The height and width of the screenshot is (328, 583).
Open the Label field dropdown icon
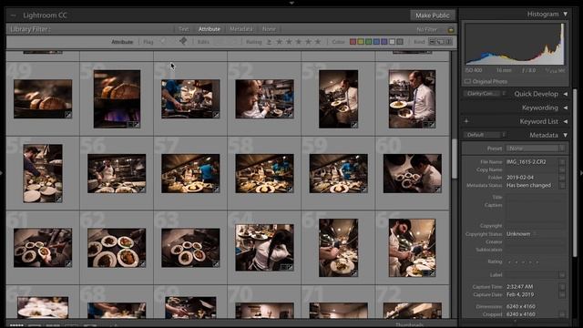[562, 275]
